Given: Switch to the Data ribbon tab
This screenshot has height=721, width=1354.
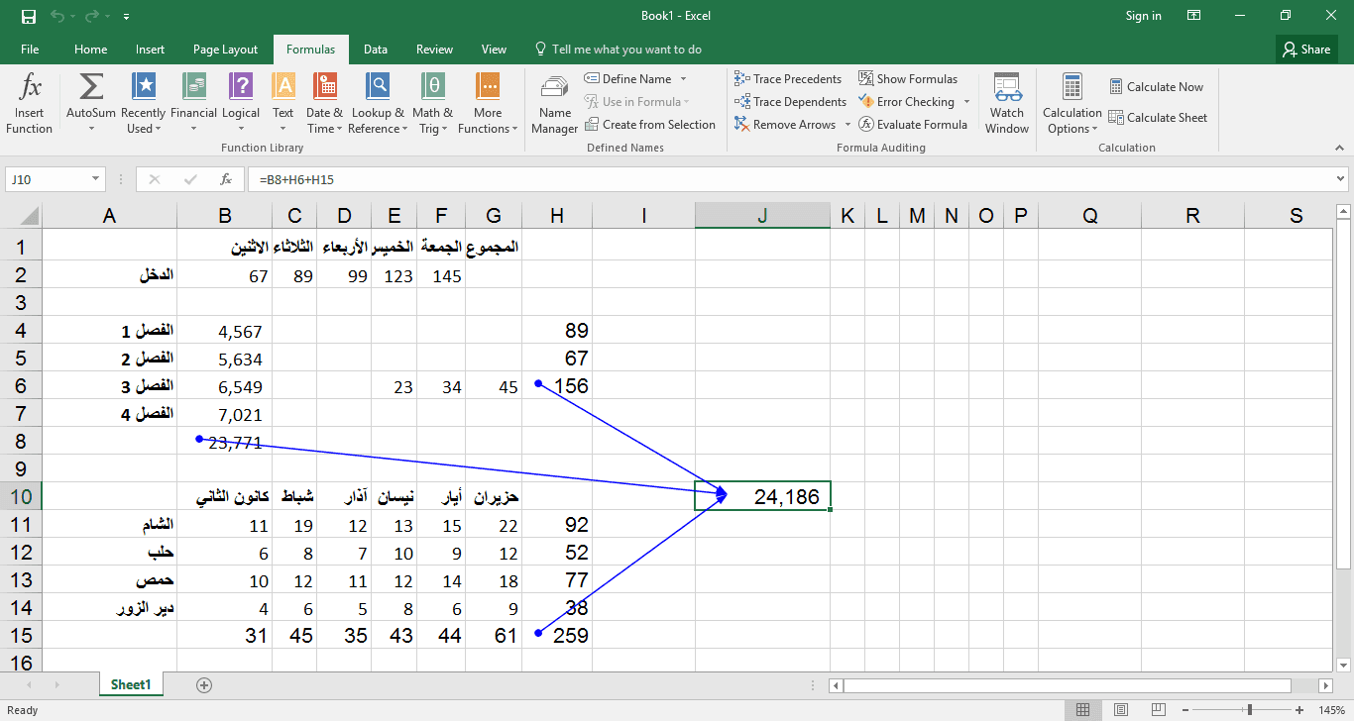Looking at the screenshot, I should tap(375, 50).
